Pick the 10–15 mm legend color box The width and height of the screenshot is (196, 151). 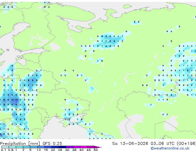41,147
